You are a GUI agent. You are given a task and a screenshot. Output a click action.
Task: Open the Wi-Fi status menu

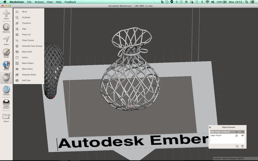(x=208, y=2)
